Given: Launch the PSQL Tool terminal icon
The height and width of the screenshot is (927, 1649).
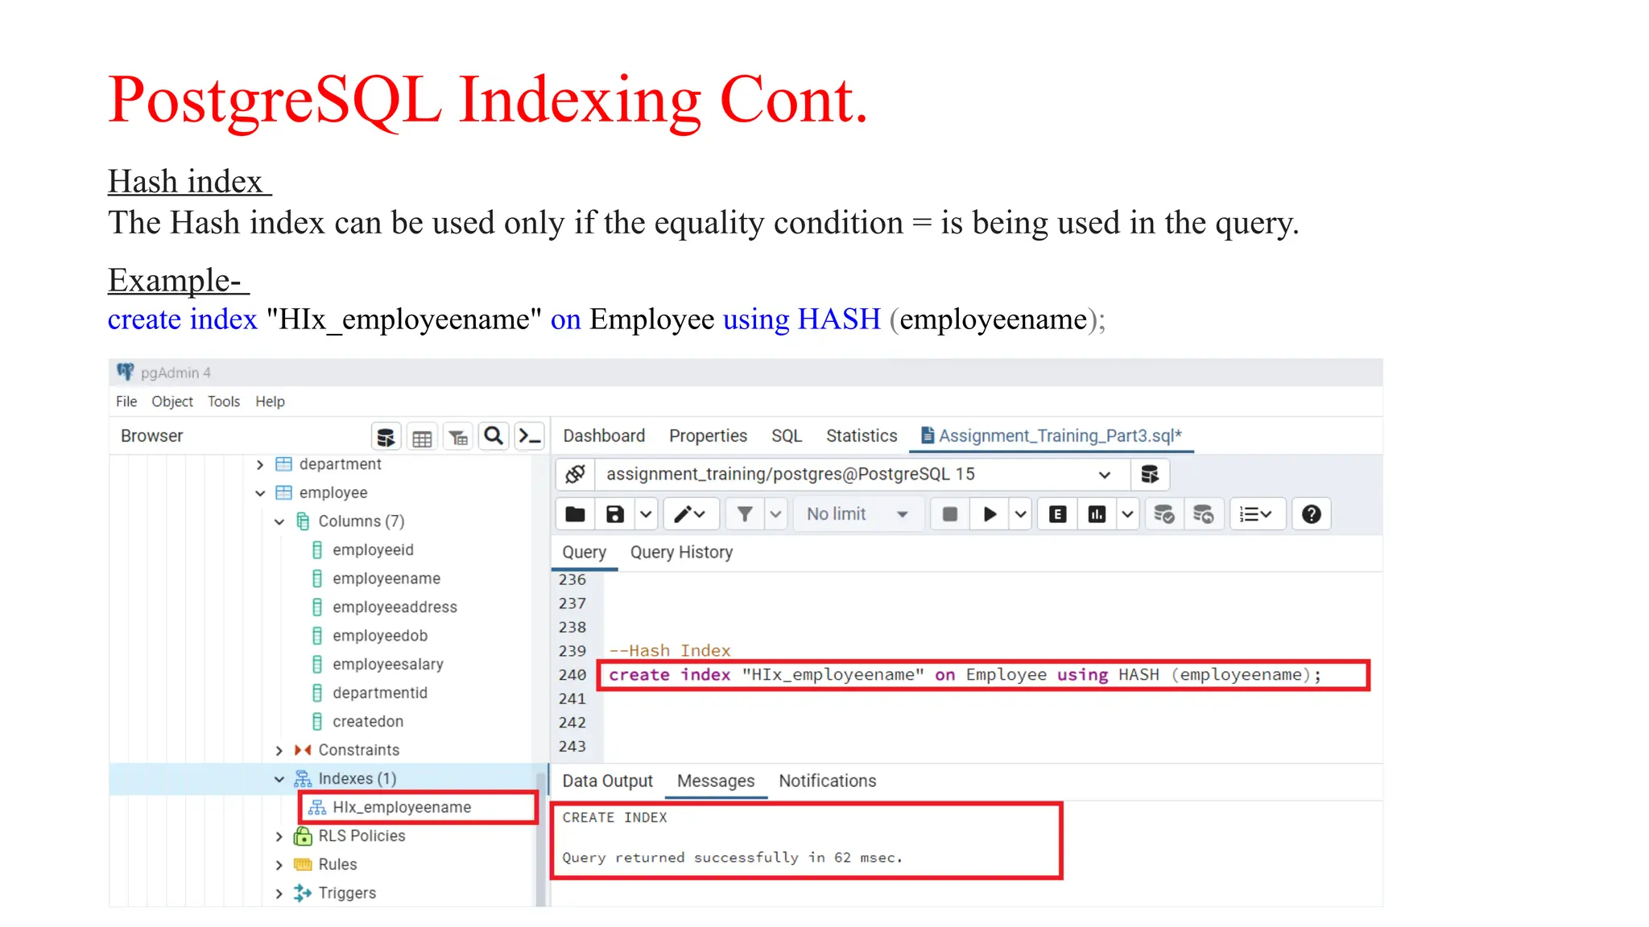Looking at the screenshot, I should 529,436.
